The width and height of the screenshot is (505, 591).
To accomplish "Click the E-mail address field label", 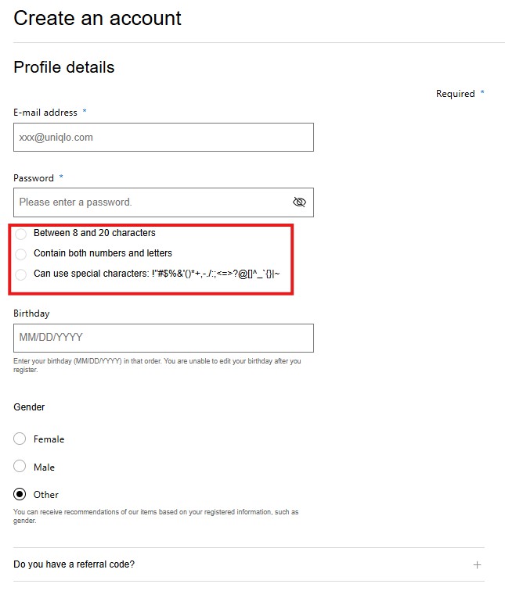I will click(45, 113).
